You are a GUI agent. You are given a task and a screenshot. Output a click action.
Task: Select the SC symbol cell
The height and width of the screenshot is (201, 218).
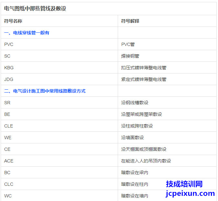(7, 56)
